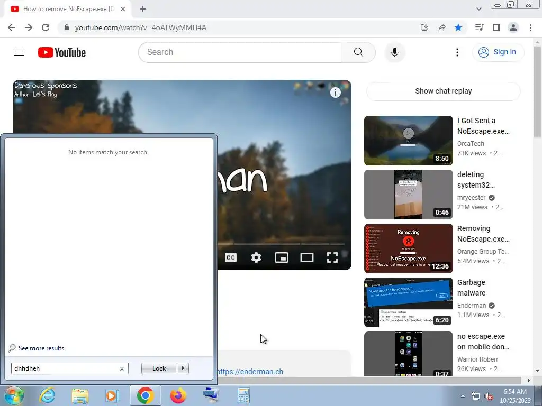
Task: Go to YouTube home via logo
Action: point(62,52)
